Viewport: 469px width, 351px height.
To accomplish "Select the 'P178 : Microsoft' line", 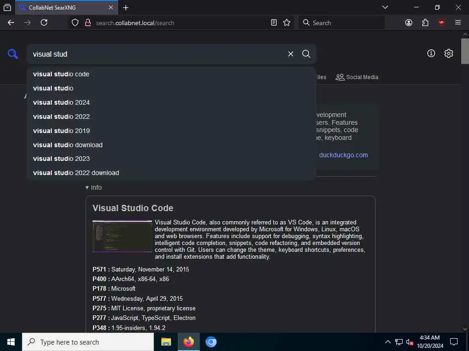I will pos(114,289).
